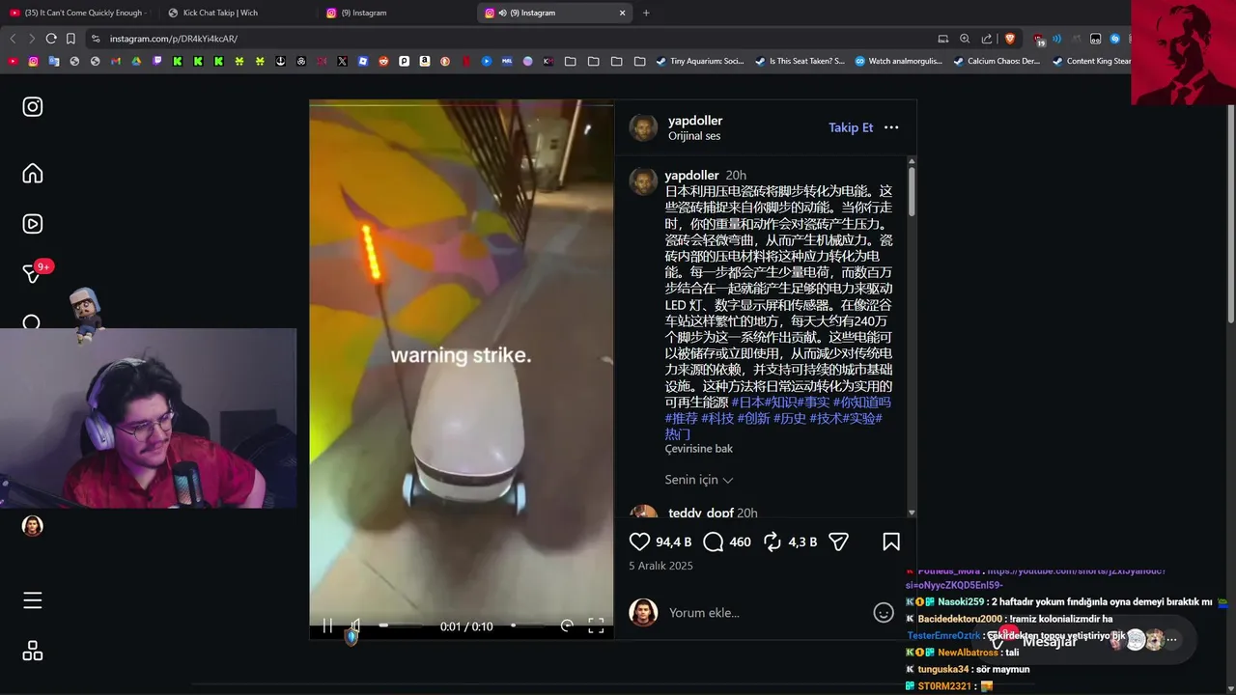Save post with bookmark icon
1236x695 pixels.
(891, 542)
